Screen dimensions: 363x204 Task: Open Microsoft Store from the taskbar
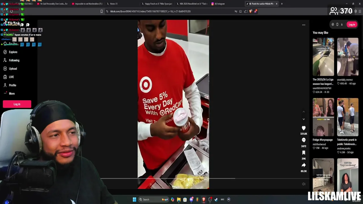pos(185,199)
